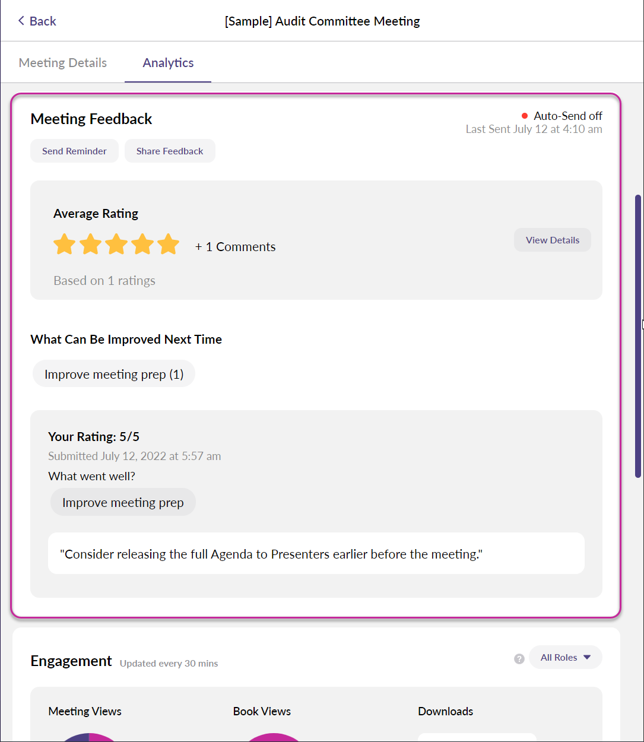The width and height of the screenshot is (644, 742).
Task: Click the fourth rating star
Action: pyautogui.click(x=142, y=244)
